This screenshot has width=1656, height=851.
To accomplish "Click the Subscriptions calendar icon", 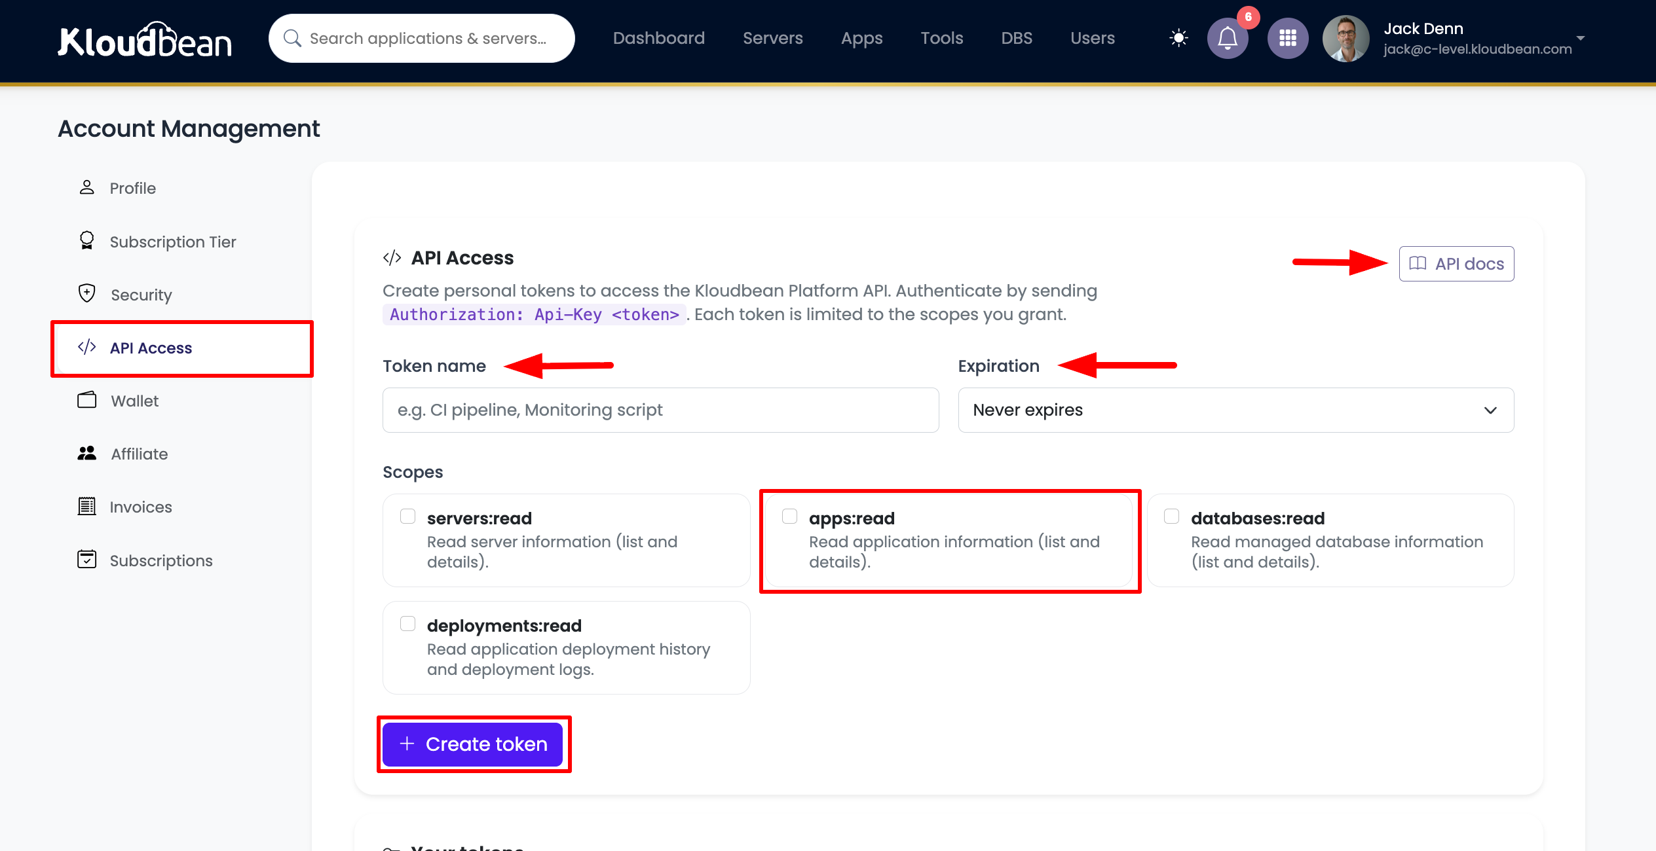I will tap(86, 560).
